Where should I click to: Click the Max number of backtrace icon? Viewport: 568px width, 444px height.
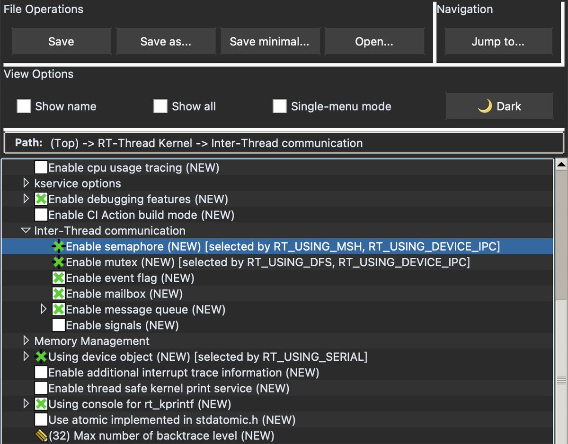(41, 435)
